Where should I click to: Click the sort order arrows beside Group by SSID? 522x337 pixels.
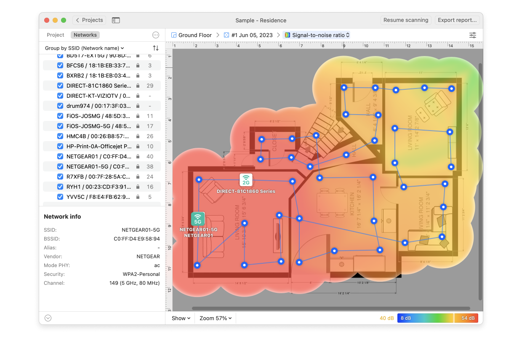[x=156, y=48]
